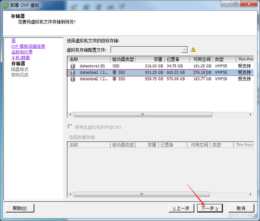Screen dimensions: 260x221
Task: Select the 931.25 GB capacity cell
Action: tap(154, 73)
